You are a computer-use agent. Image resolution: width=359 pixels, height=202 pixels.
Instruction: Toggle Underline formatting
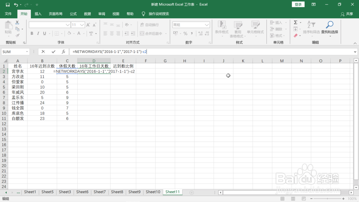click(x=45, y=33)
